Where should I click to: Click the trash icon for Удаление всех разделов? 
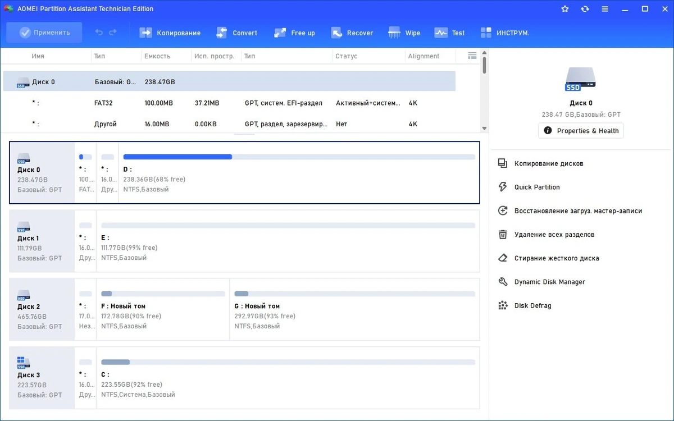(503, 235)
